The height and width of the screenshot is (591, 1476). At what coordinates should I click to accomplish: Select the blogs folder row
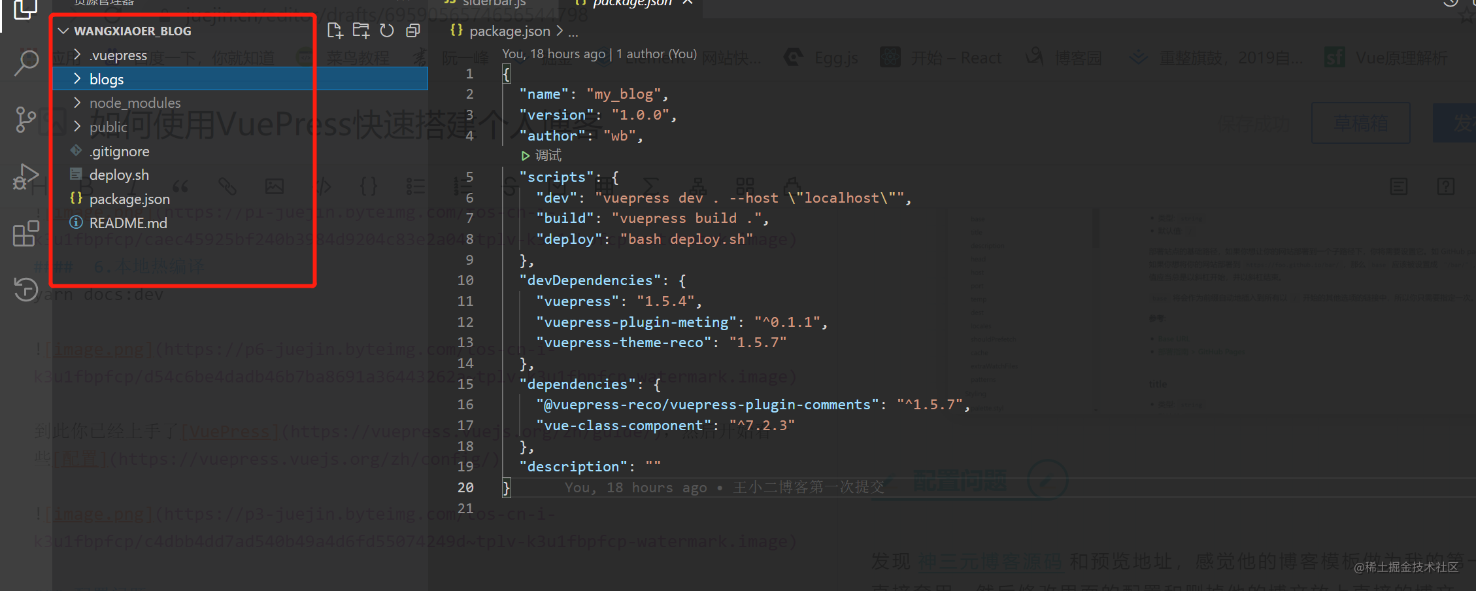pos(240,78)
